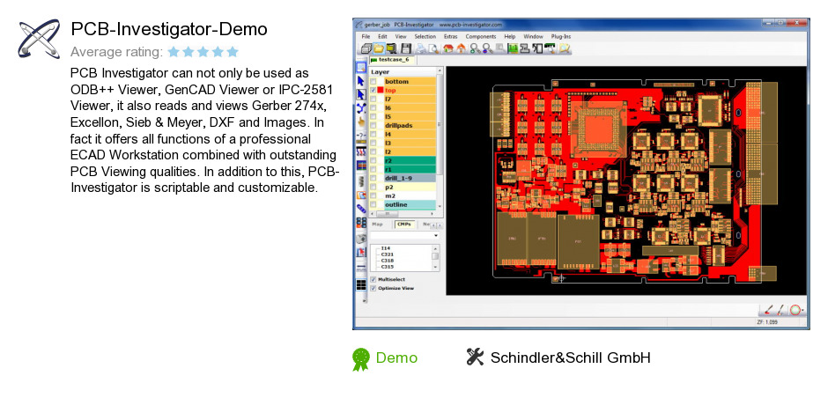Select component I14 in the list
Image resolution: width=828 pixels, height=398 pixels.
pyautogui.click(x=386, y=248)
